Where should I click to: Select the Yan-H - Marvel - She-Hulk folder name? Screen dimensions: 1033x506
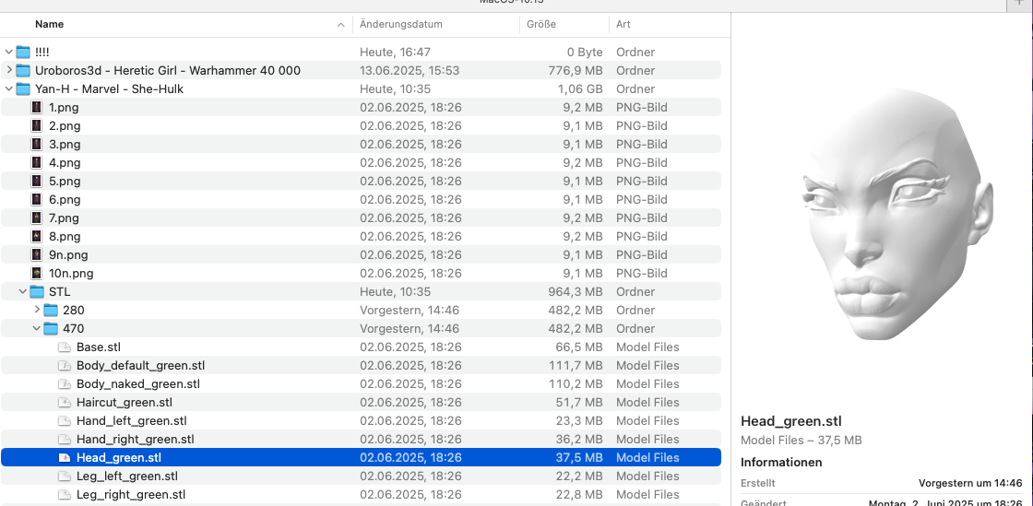click(x=110, y=88)
